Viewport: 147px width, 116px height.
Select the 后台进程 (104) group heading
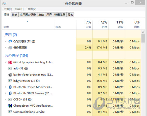(16, 56)
